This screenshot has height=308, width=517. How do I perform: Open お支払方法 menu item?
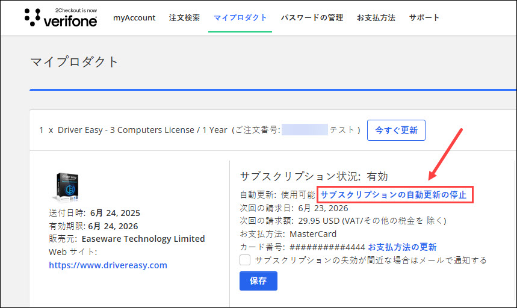(x=376, y=18)
